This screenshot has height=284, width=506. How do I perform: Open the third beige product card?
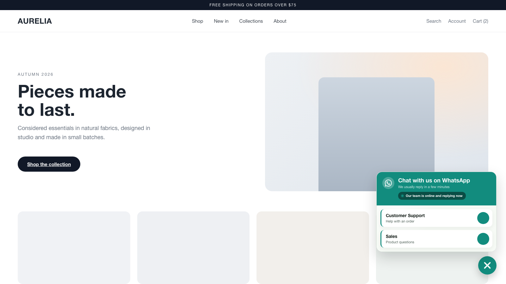pos(313,248)
